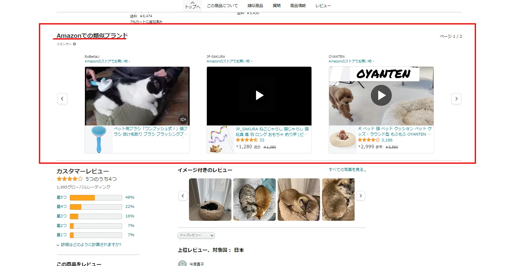Open the 33 ratings for JP_SAKURA toy
Image resolution: width=522 pixels, height=266 pixels.
click(262, 140)
